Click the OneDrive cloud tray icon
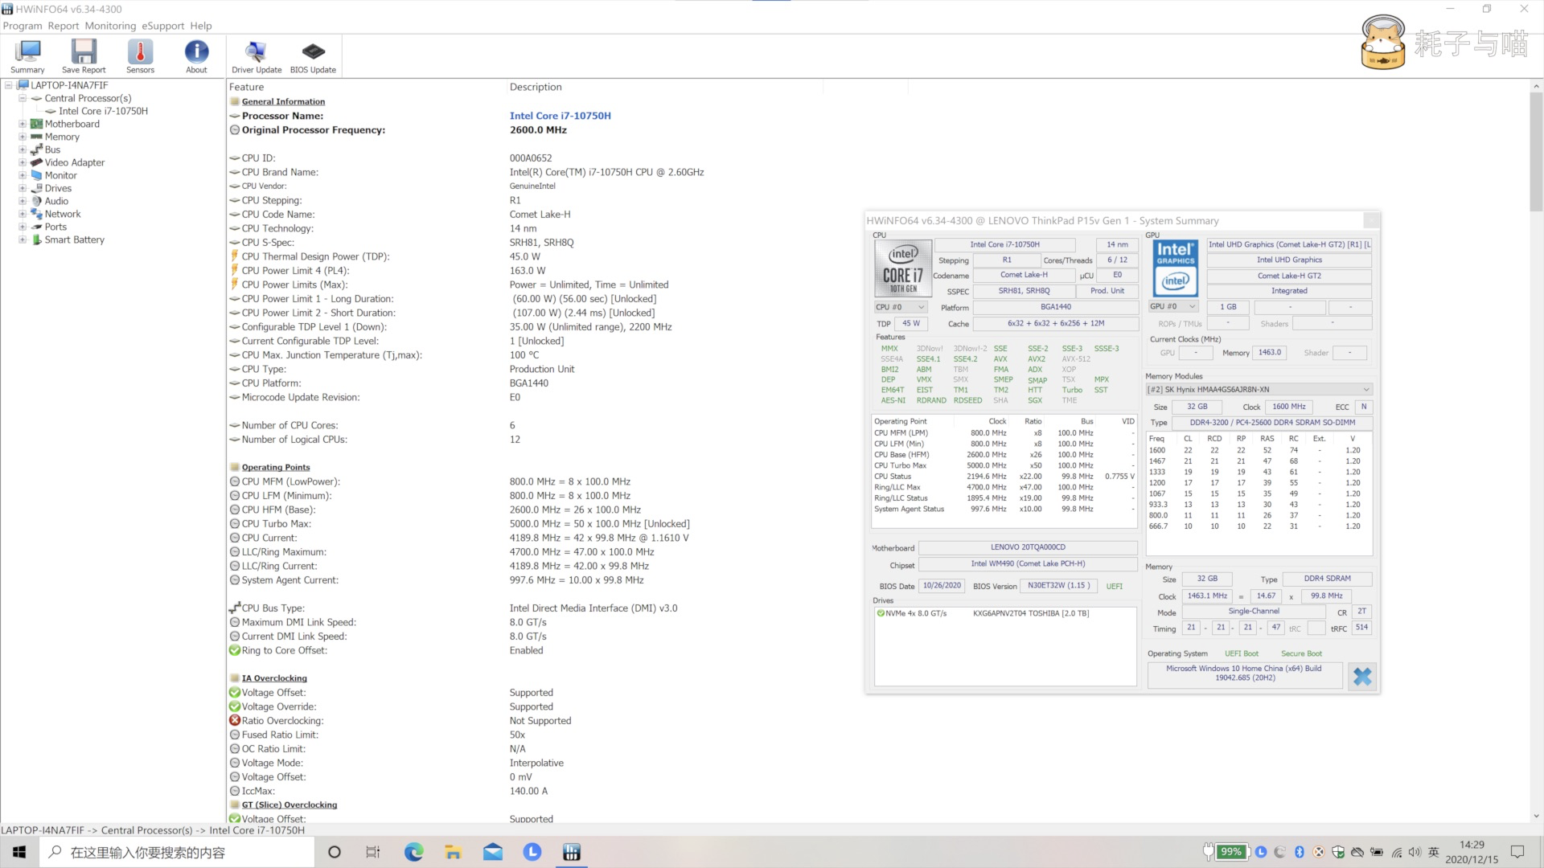Image resolution: width=1544 pixels, height=868 pixels. 1357,852
